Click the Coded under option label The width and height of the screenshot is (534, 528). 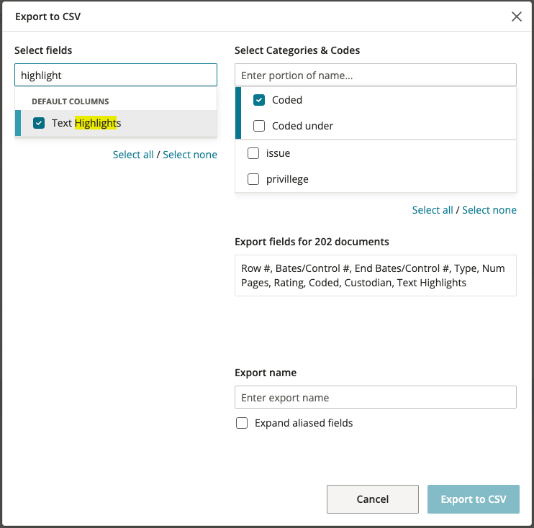(x=302, y=126)
